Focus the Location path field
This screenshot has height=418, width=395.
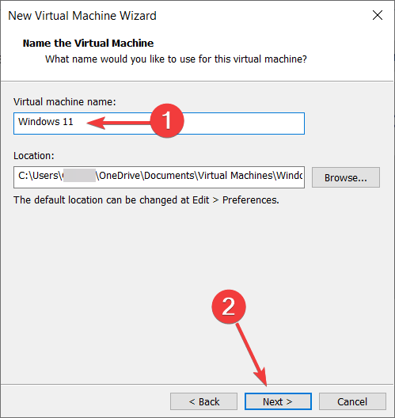(159, 177)
